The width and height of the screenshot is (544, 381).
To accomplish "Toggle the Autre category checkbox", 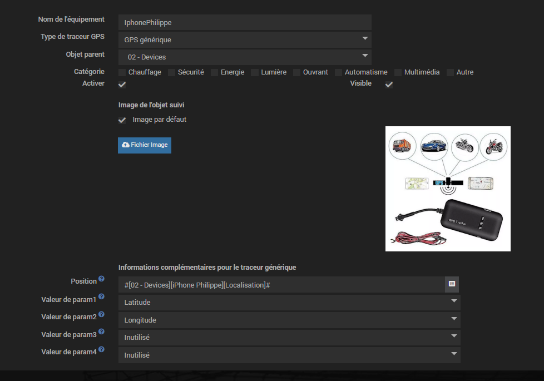I will point(451,72).
